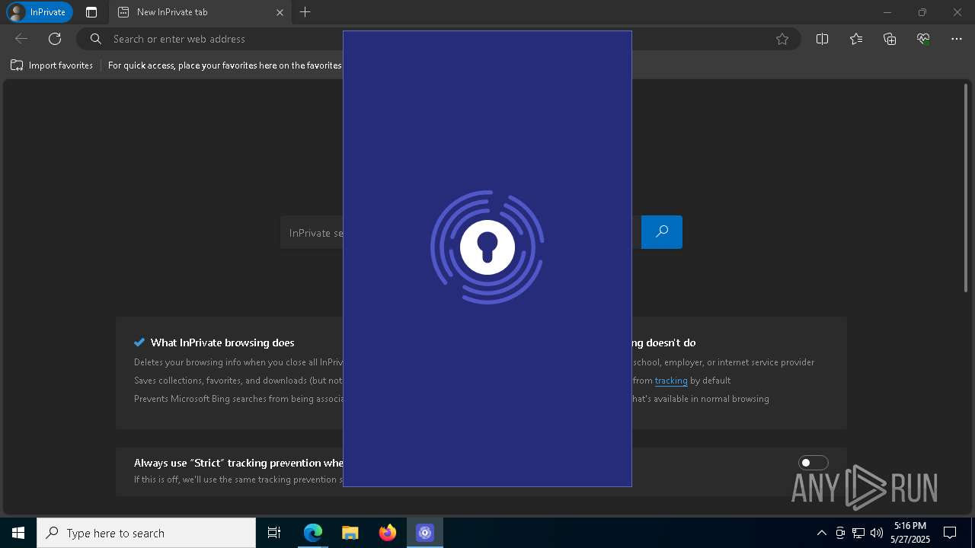Click the address bar field
Image resolution: width=975 pixels, height=548 pixels.
coord(438,39)
